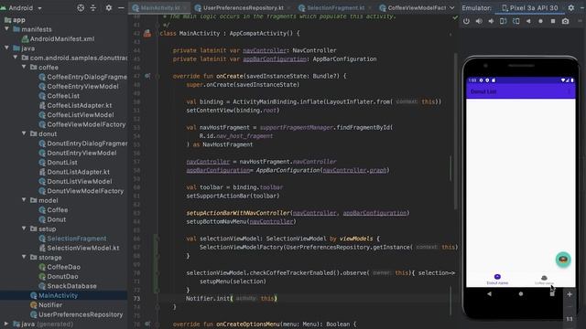
Task: Expand the java (generated) folder
Action: pyautogui.click(x=6, y=324)
